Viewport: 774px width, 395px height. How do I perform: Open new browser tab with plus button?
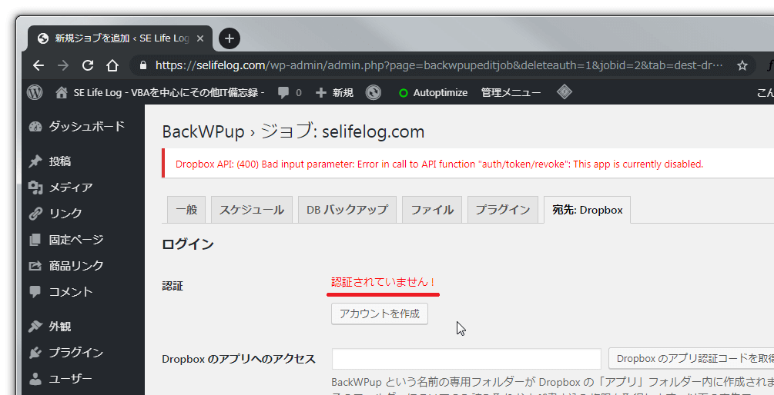[x=229, y=38]
